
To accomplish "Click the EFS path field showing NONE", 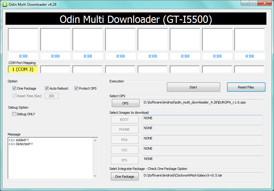I will click(202, 160).
